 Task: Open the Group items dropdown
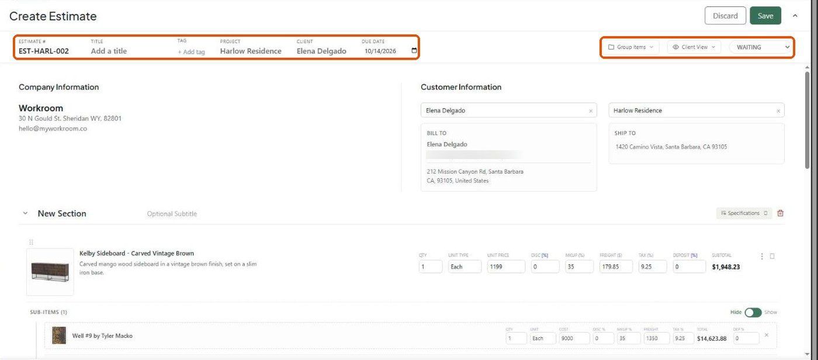632,47
